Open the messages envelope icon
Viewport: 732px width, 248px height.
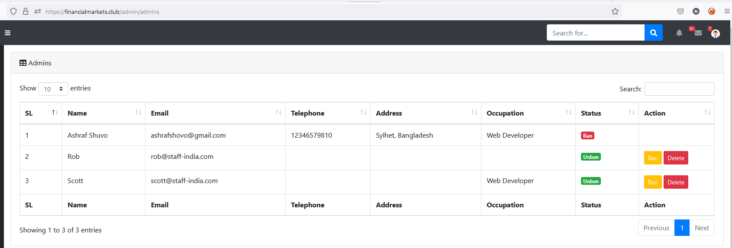click(698, 33)
